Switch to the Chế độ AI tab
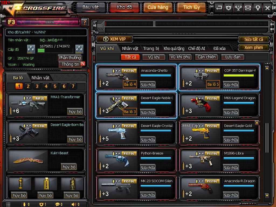This screenshot has width=276, height=207. pyautogui.click(x=196, y=49)
